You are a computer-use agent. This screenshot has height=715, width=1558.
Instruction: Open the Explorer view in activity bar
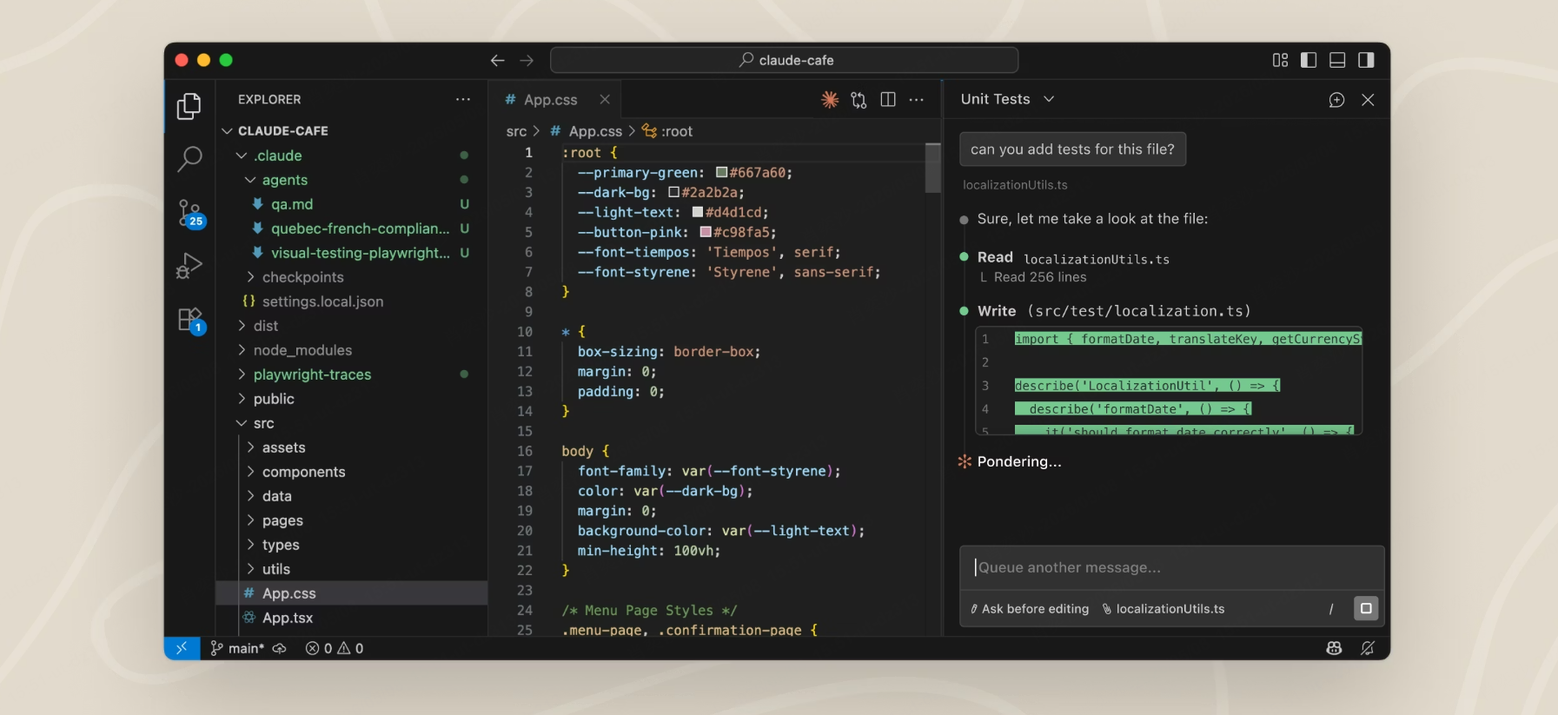coord(189,106)
